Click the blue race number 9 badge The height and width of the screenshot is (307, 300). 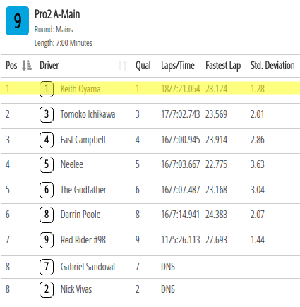tap(17, 21)
